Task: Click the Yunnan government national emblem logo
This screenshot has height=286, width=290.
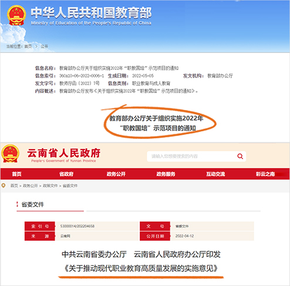Action: click(x=11, y=154)
